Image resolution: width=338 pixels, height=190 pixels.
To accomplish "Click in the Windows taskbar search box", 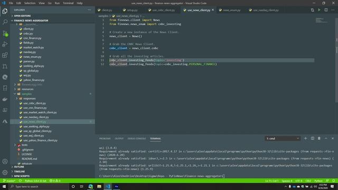I will [39, 186].
